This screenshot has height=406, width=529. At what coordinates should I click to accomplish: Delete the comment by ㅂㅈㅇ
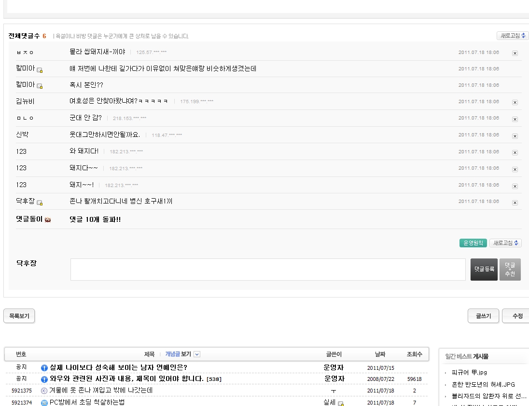515,53
